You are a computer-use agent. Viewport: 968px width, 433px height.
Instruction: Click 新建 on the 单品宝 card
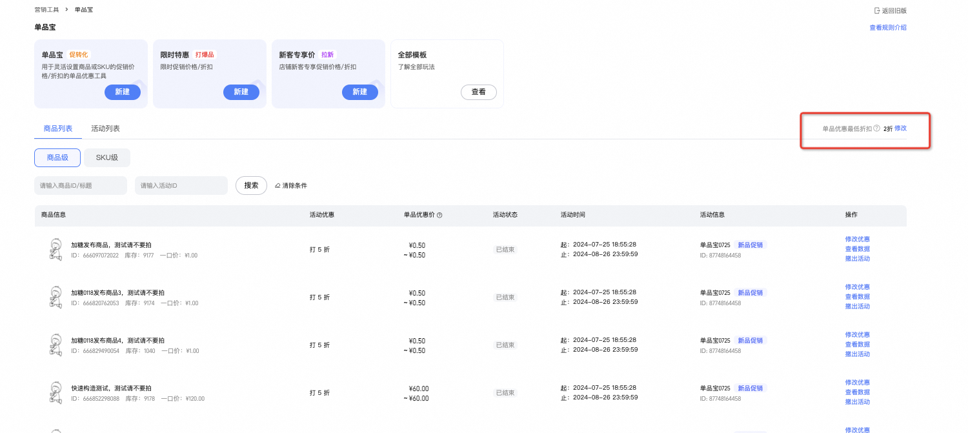tap(123, 92)
